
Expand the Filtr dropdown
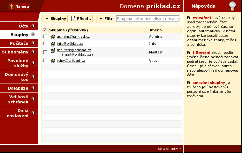(x=106, y=19)
